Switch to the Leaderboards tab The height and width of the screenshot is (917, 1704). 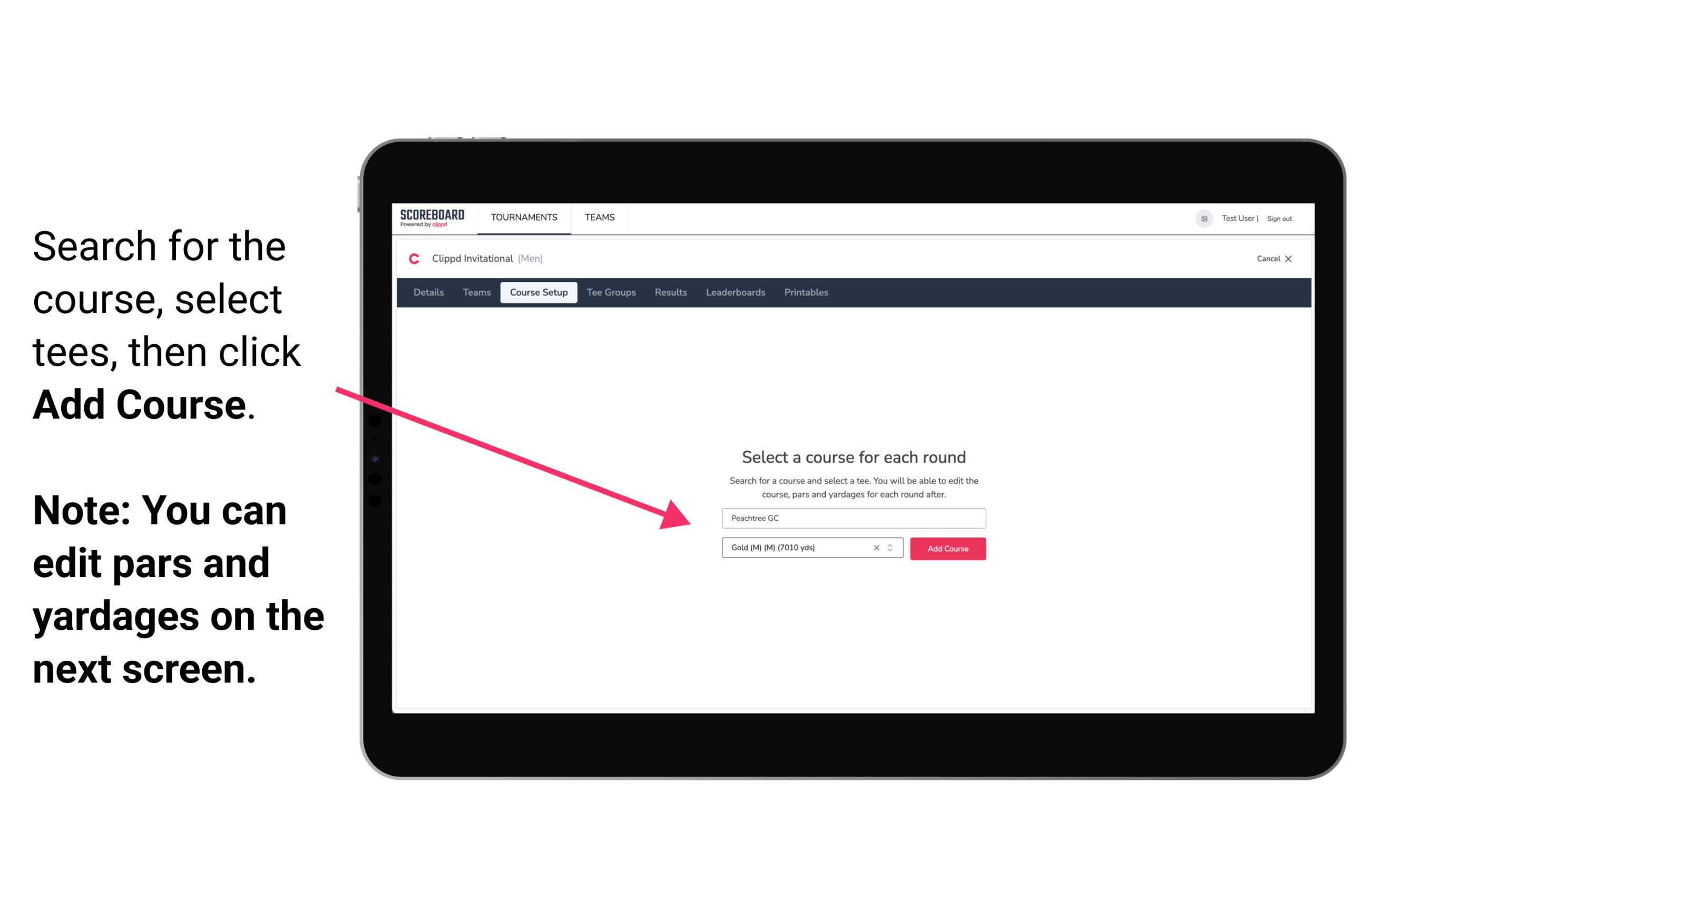tap(735, 292)
